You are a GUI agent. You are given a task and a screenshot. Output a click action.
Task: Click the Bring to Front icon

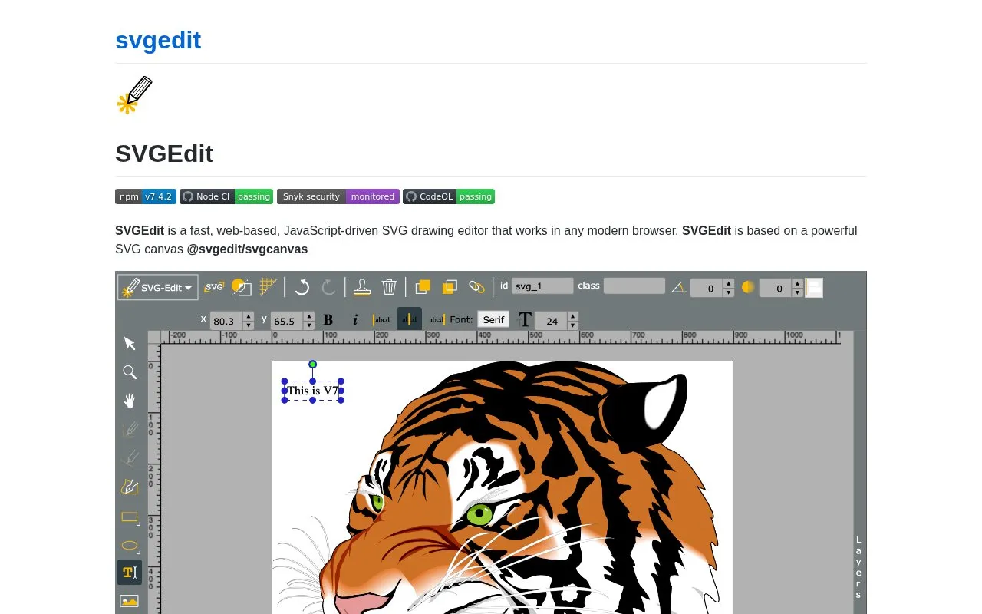423,287
